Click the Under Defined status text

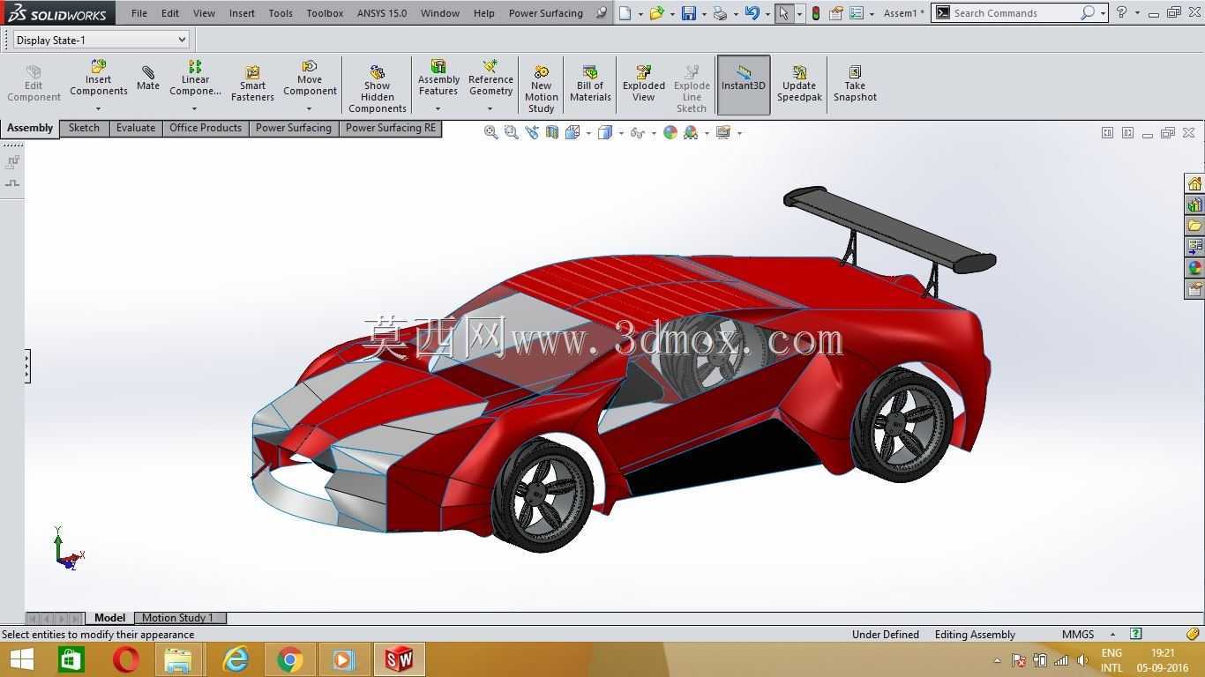point(886,634)
